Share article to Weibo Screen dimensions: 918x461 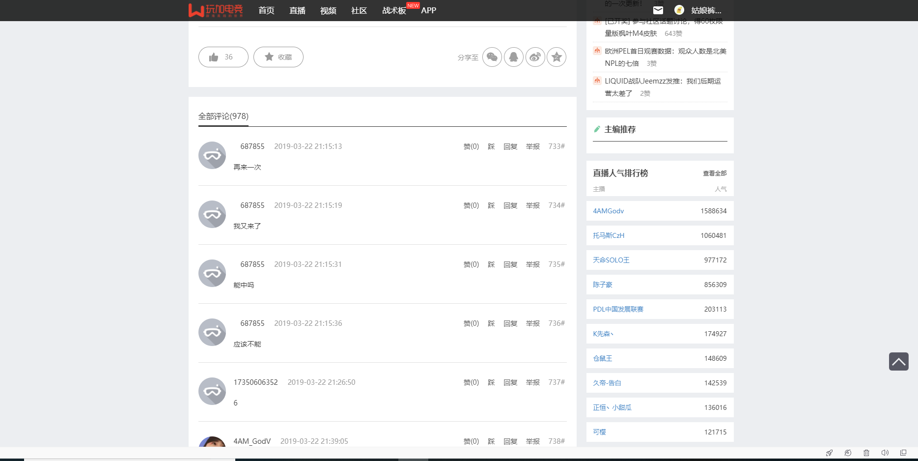tap(535, 57)
